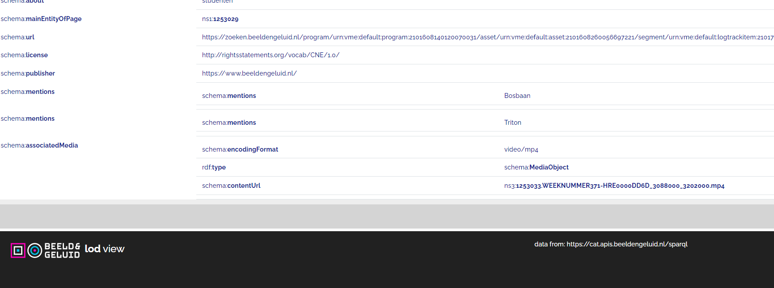Click the Beeld & Geluid logo icon
Image resolution: width=774 pixels, height=288 pixels.
[x=45, y=250]
